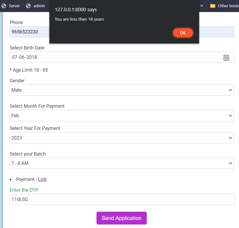Screen dimensions: 239x228
Task: Click the globe icon on the Server tab
Action: pyautogui.click(x=4, y=6)
